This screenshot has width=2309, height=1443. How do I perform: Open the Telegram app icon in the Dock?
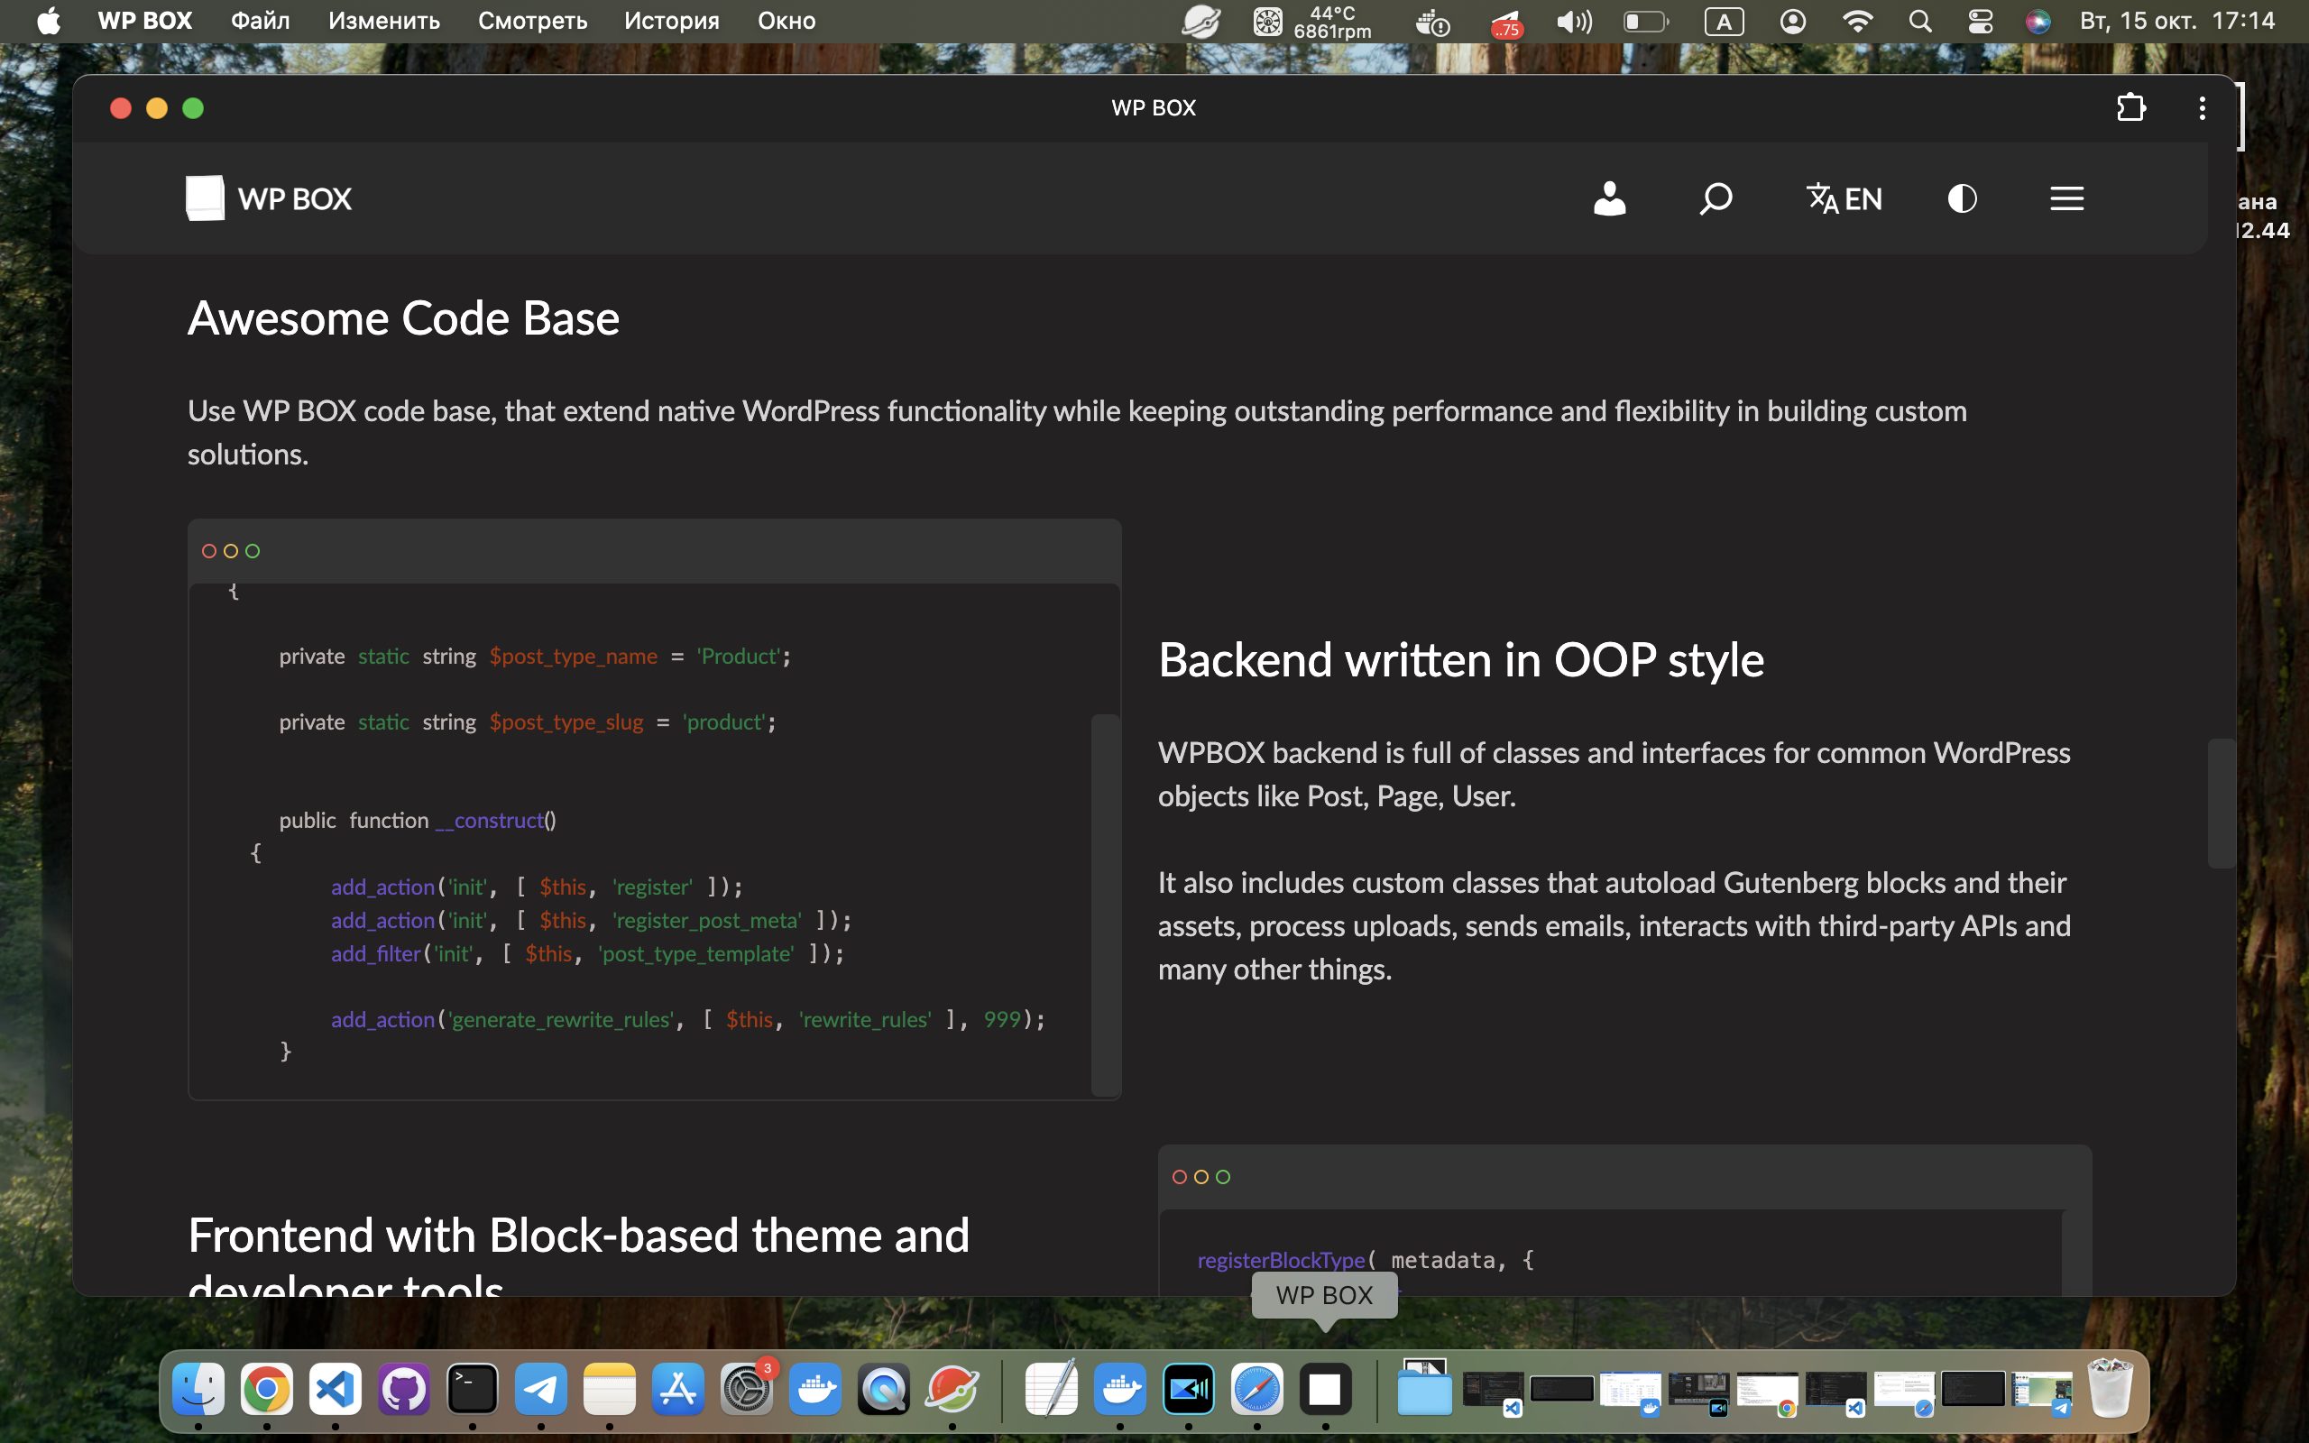(x=541, y=1389)
